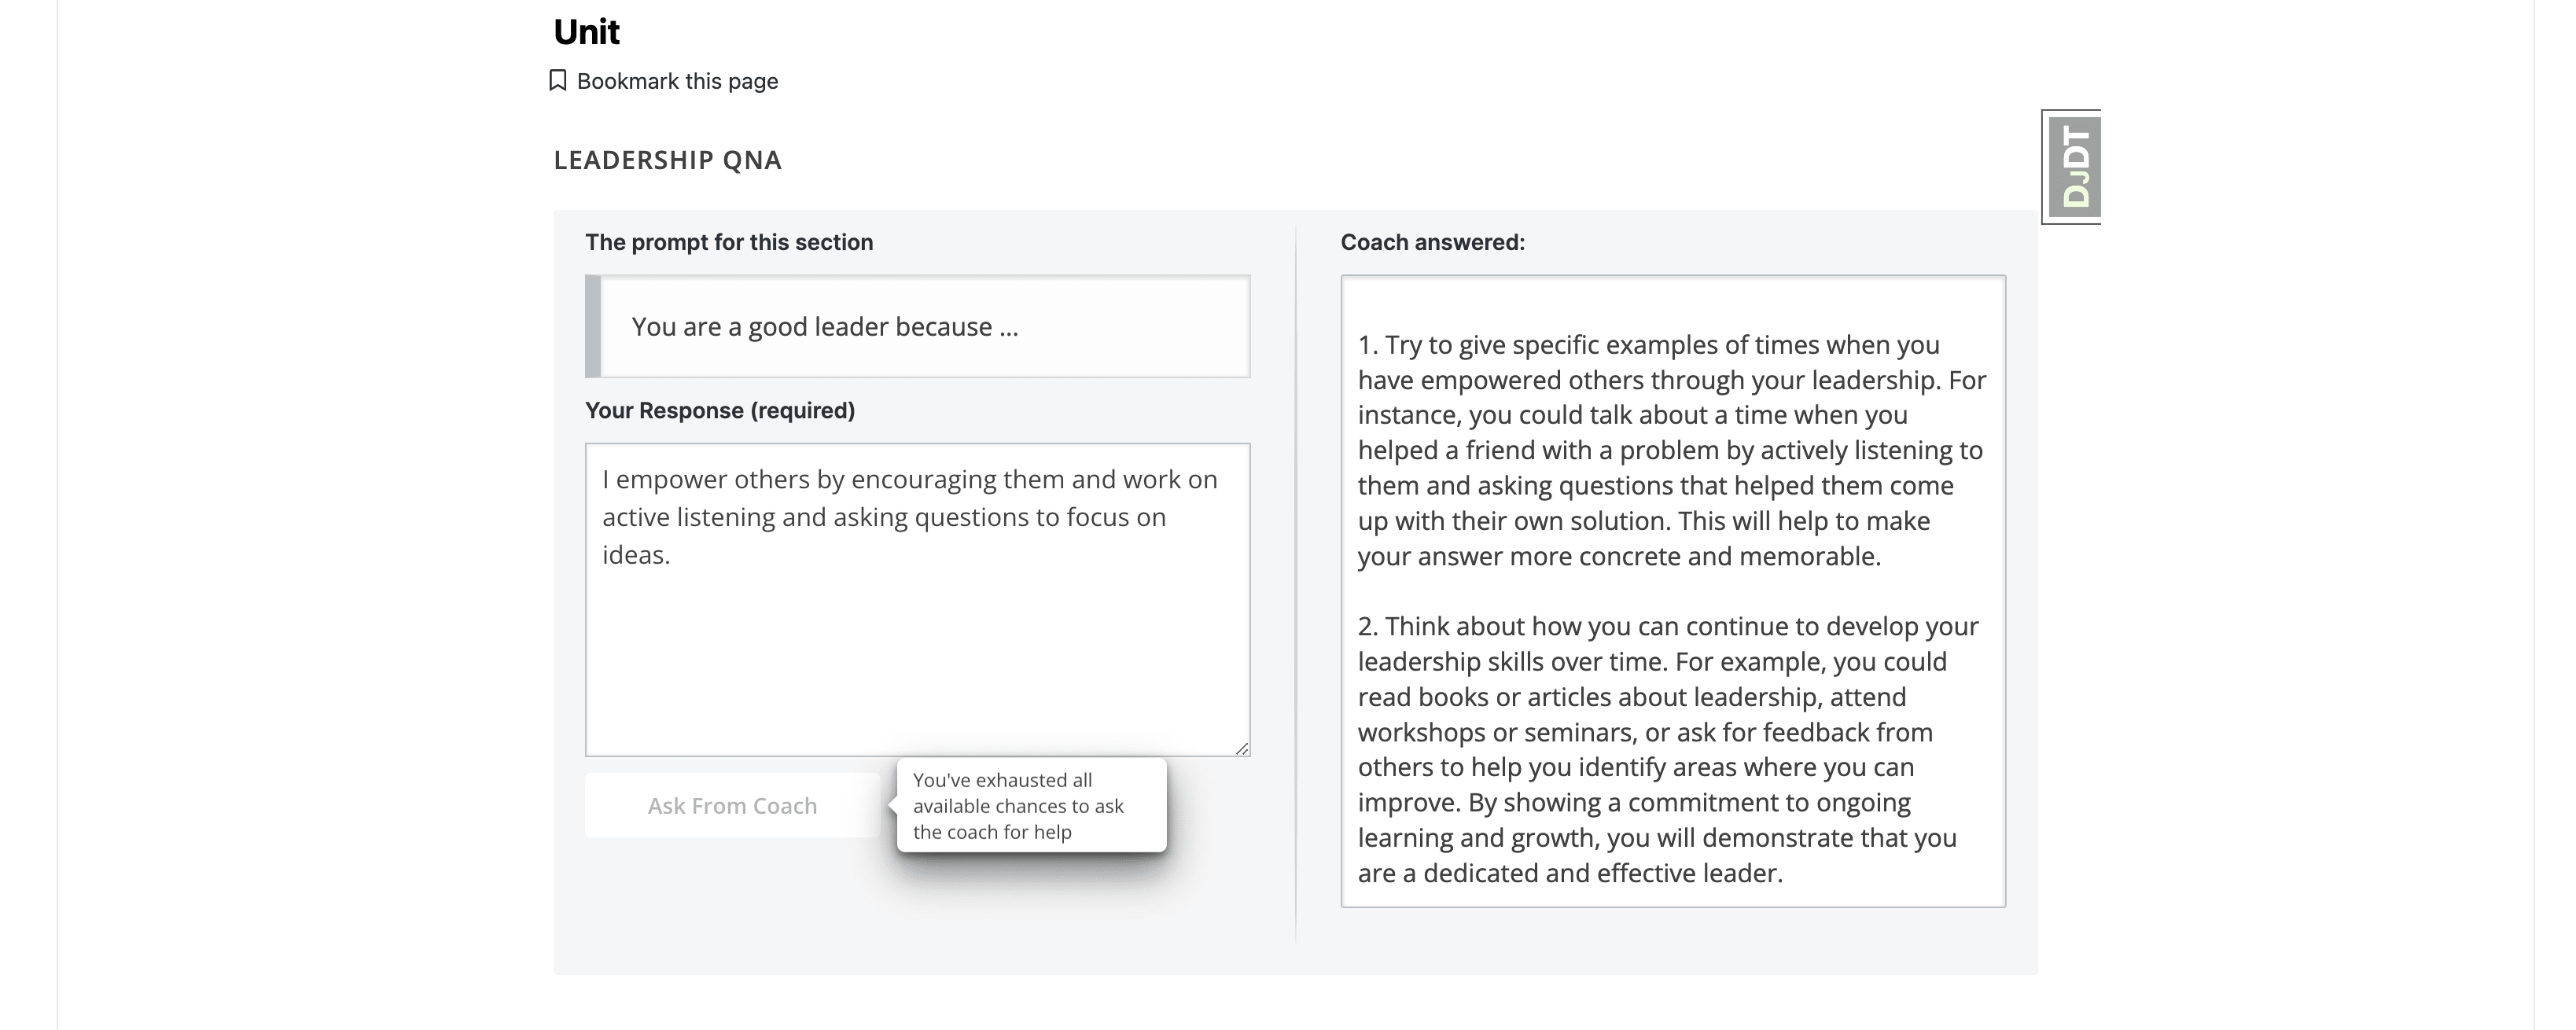Click the speech-bubble pointer of the coach tooltip
Viewport: 2576px width, 1030px height.
click(893, 805)
